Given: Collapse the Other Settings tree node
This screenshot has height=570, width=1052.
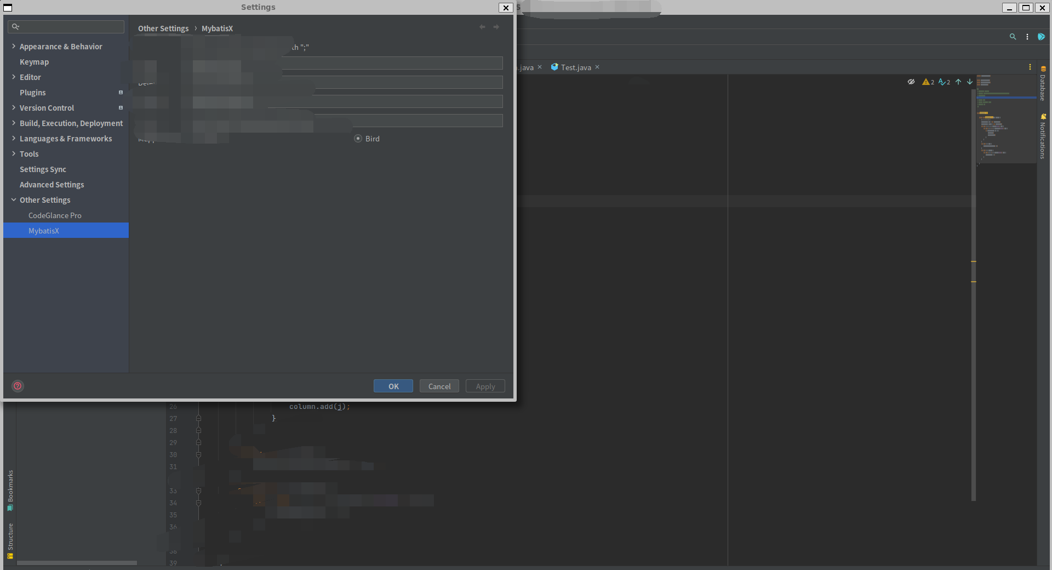Looking at the screenshot, I should click(13, 200).
